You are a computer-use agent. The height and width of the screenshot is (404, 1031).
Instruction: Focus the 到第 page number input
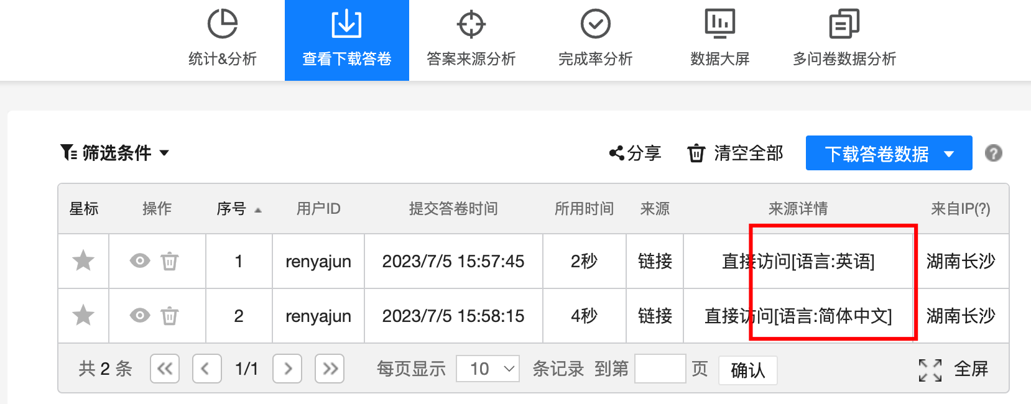[x=660, y=369]
